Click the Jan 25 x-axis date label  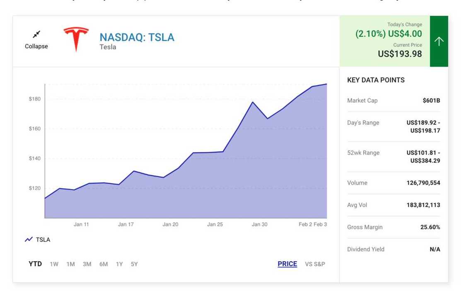pos(215,224)
